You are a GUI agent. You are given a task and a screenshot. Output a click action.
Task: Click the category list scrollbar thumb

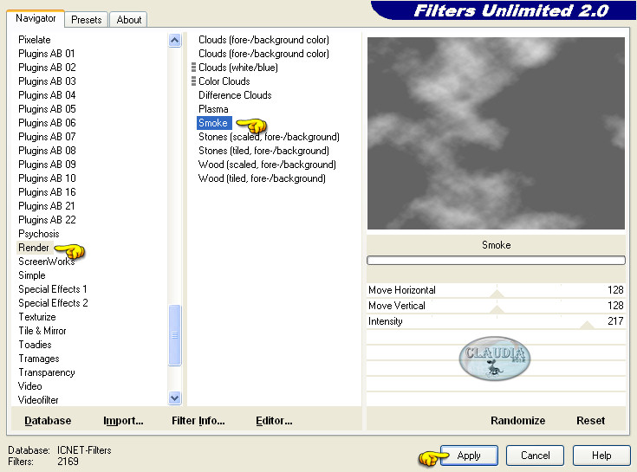pyautogui.click(x=175, y=335)
